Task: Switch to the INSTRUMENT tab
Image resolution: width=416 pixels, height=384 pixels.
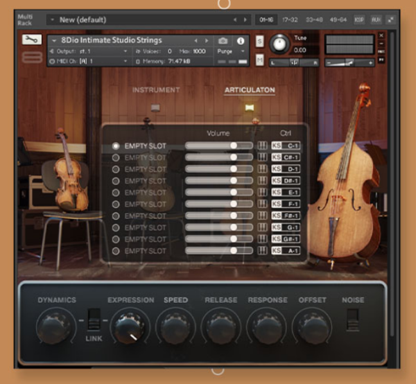Action: click(155, 90)
